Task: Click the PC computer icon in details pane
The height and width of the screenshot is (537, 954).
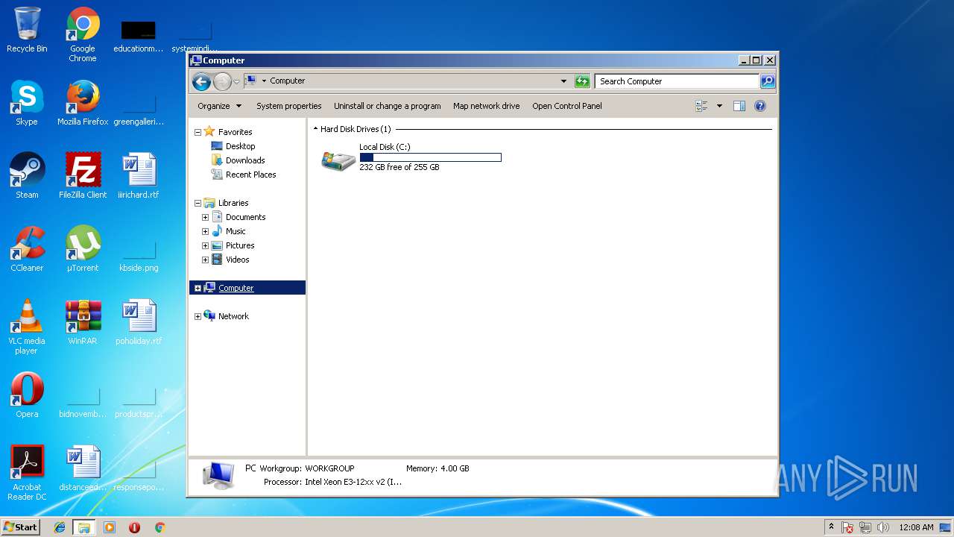Action: [219, 475]
